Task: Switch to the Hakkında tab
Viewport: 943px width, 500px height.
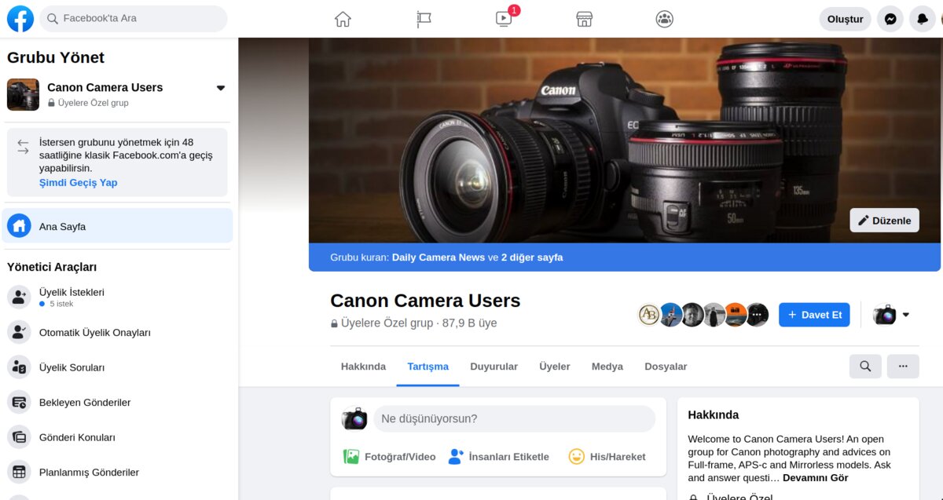Action: pos(363,367)
